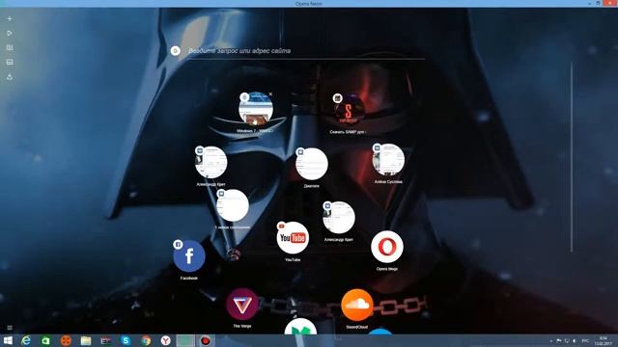Launch Internet Explorer from the taskbar
Viewport: 618px width, 347px height.
click(x=26, y=340)
